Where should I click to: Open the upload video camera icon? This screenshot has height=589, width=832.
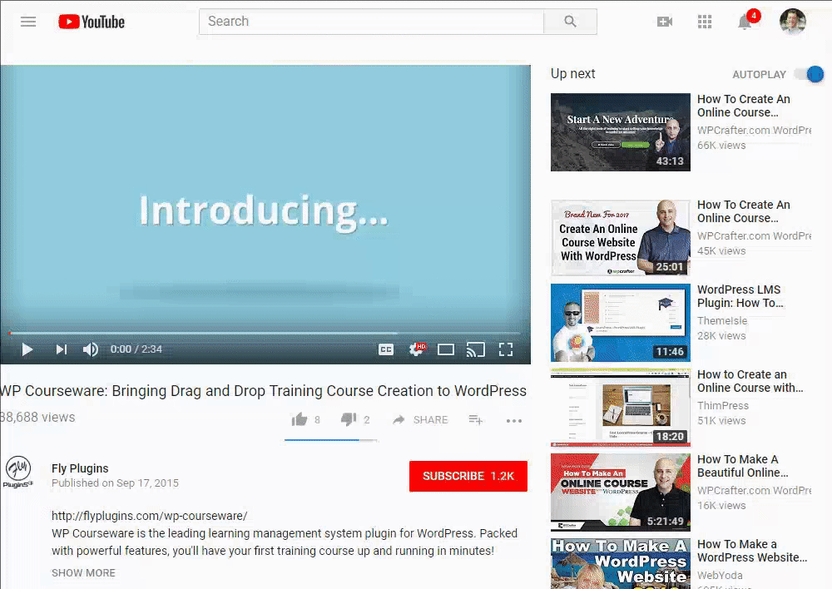(664, 22)
